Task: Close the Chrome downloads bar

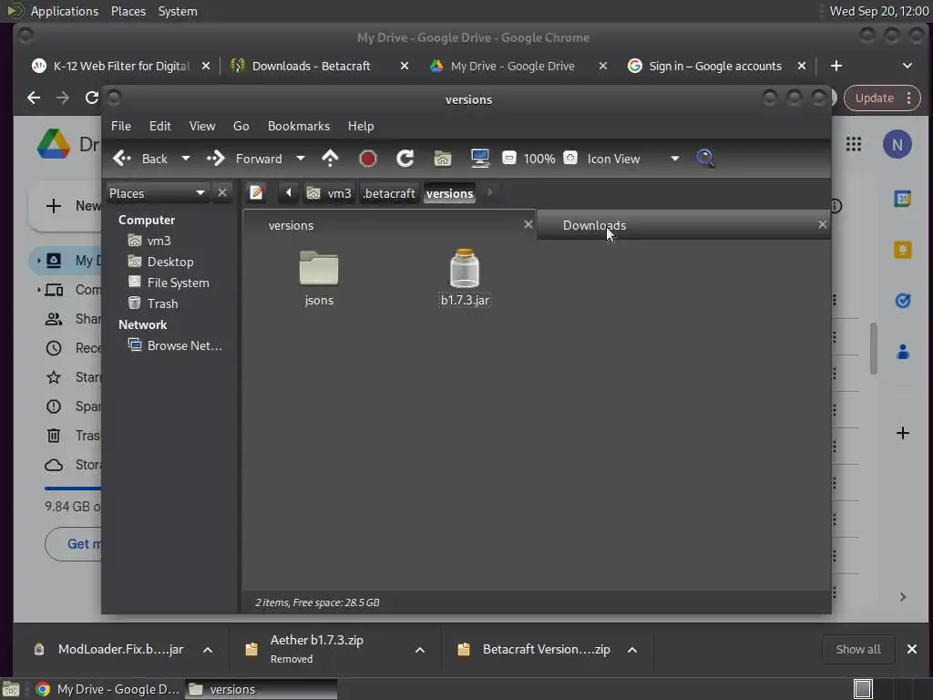Action: pyautogui.click(x=911, y=649)
